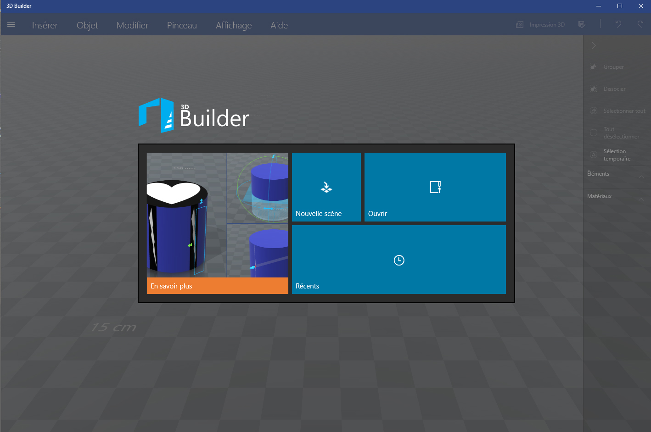
Task: Undo the last action
Action: pos(617,24)
